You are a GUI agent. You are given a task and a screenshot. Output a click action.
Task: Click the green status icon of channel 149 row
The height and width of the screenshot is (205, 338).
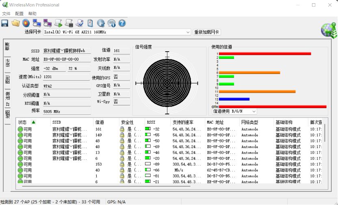click(20, 135)
